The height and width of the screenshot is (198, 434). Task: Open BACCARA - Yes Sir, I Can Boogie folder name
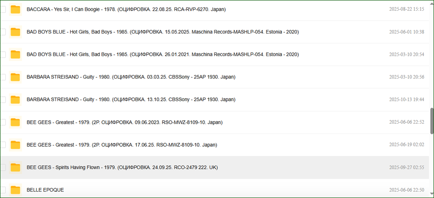126,9
